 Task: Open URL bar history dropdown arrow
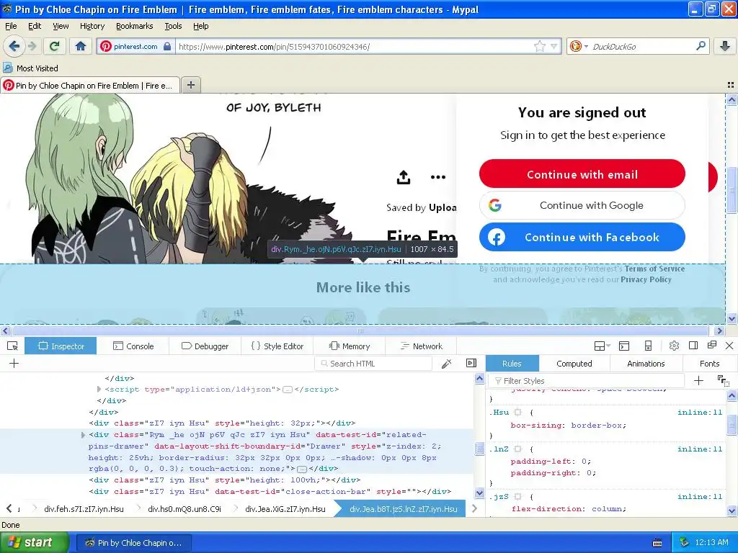[554, 46]
